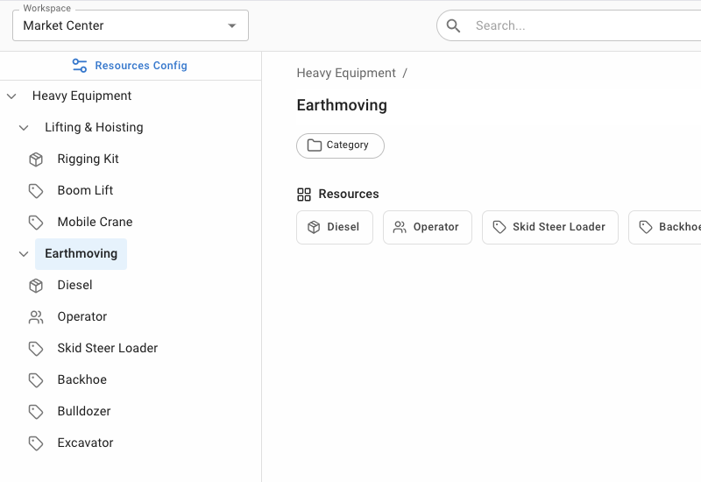Select Diesel label in the sidebar tree
701x482 pixels.
(x=74, y=285)
